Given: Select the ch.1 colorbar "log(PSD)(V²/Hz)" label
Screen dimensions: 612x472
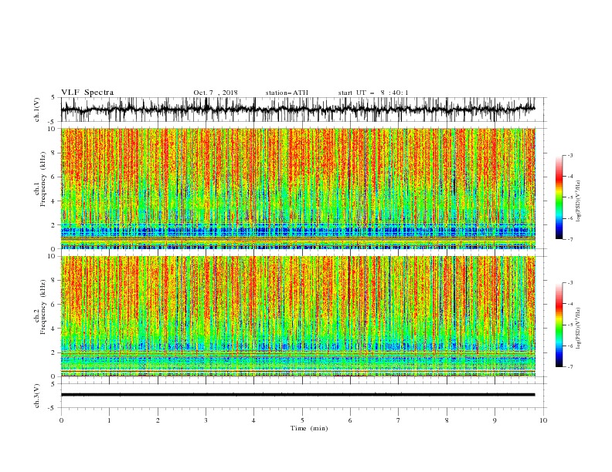Looking at the screenshot, I should pyautogui.click(x=578, y=201).
